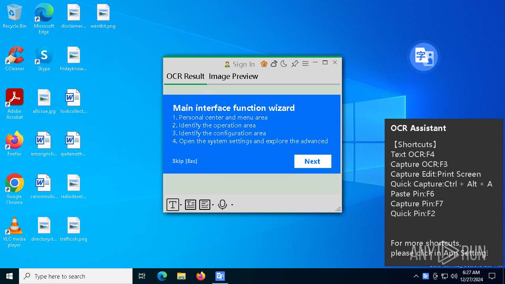Skip the wizard via Skip [Esc]
Screen dimensions: 505x284
[185, 161]
